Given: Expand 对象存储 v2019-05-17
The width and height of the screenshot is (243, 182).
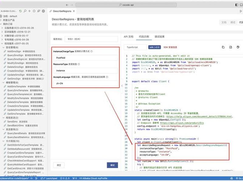Looking at the screenshot, I should pyautogui.click(x=2, y=35).
